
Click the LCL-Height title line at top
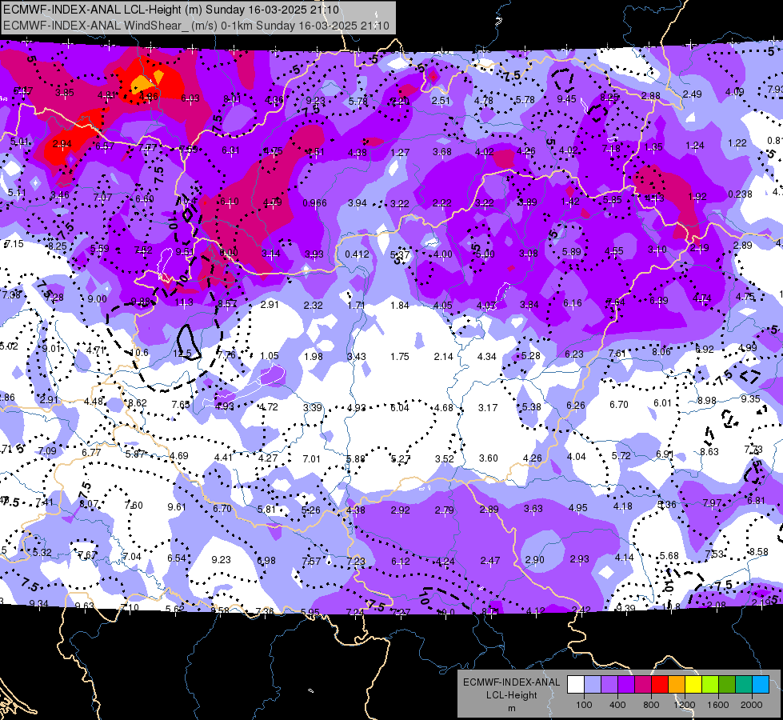tap(171, 10)
